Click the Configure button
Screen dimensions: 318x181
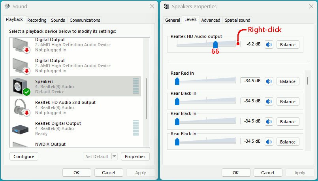coord(24,156)
